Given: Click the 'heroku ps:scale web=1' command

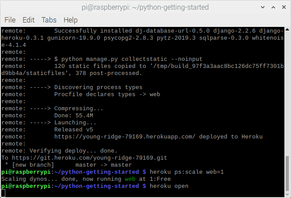Looking at the screenshot, I should pyautogui.click(x=187, y=172).
